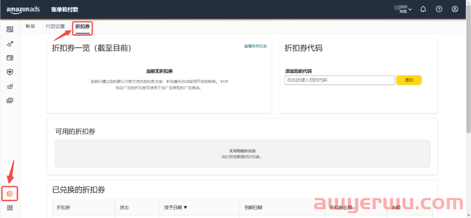Image resolution: width=471 pixels, height=218 pixels.
Task: Open the nine-dot apps grid icon
Action: pos(10,208)
